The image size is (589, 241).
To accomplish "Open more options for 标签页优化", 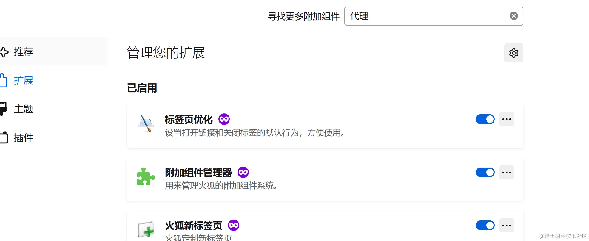I will tap(506, 119).
